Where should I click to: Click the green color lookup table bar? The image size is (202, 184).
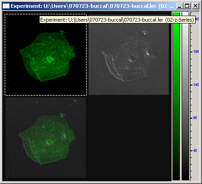pos(176,97)
